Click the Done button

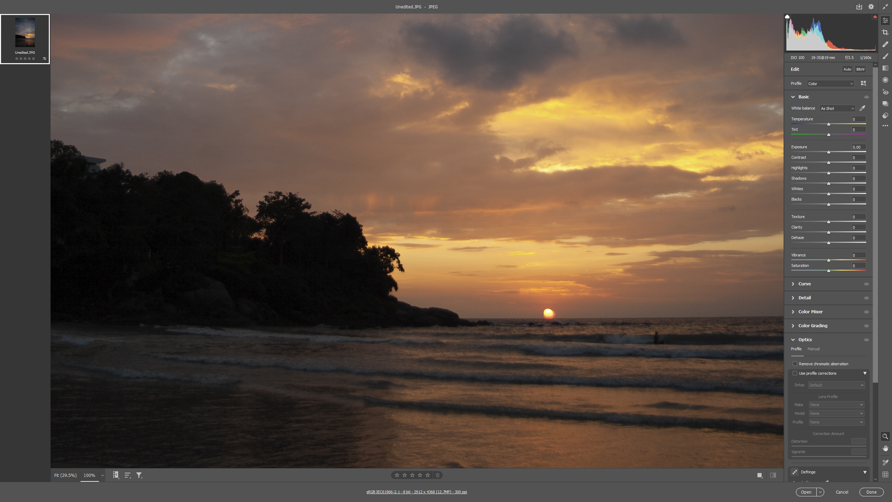click(871, 492)
